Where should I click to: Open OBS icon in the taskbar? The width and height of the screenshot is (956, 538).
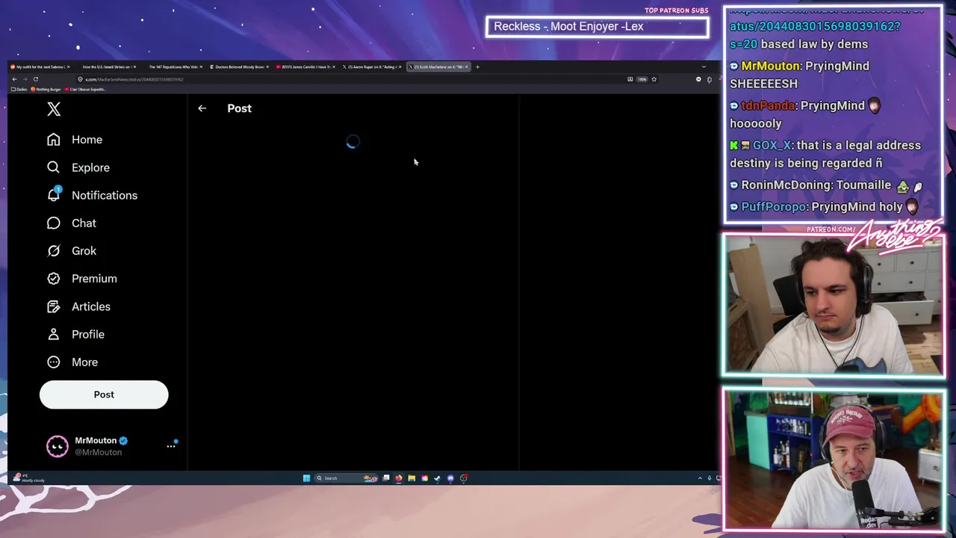464,478
